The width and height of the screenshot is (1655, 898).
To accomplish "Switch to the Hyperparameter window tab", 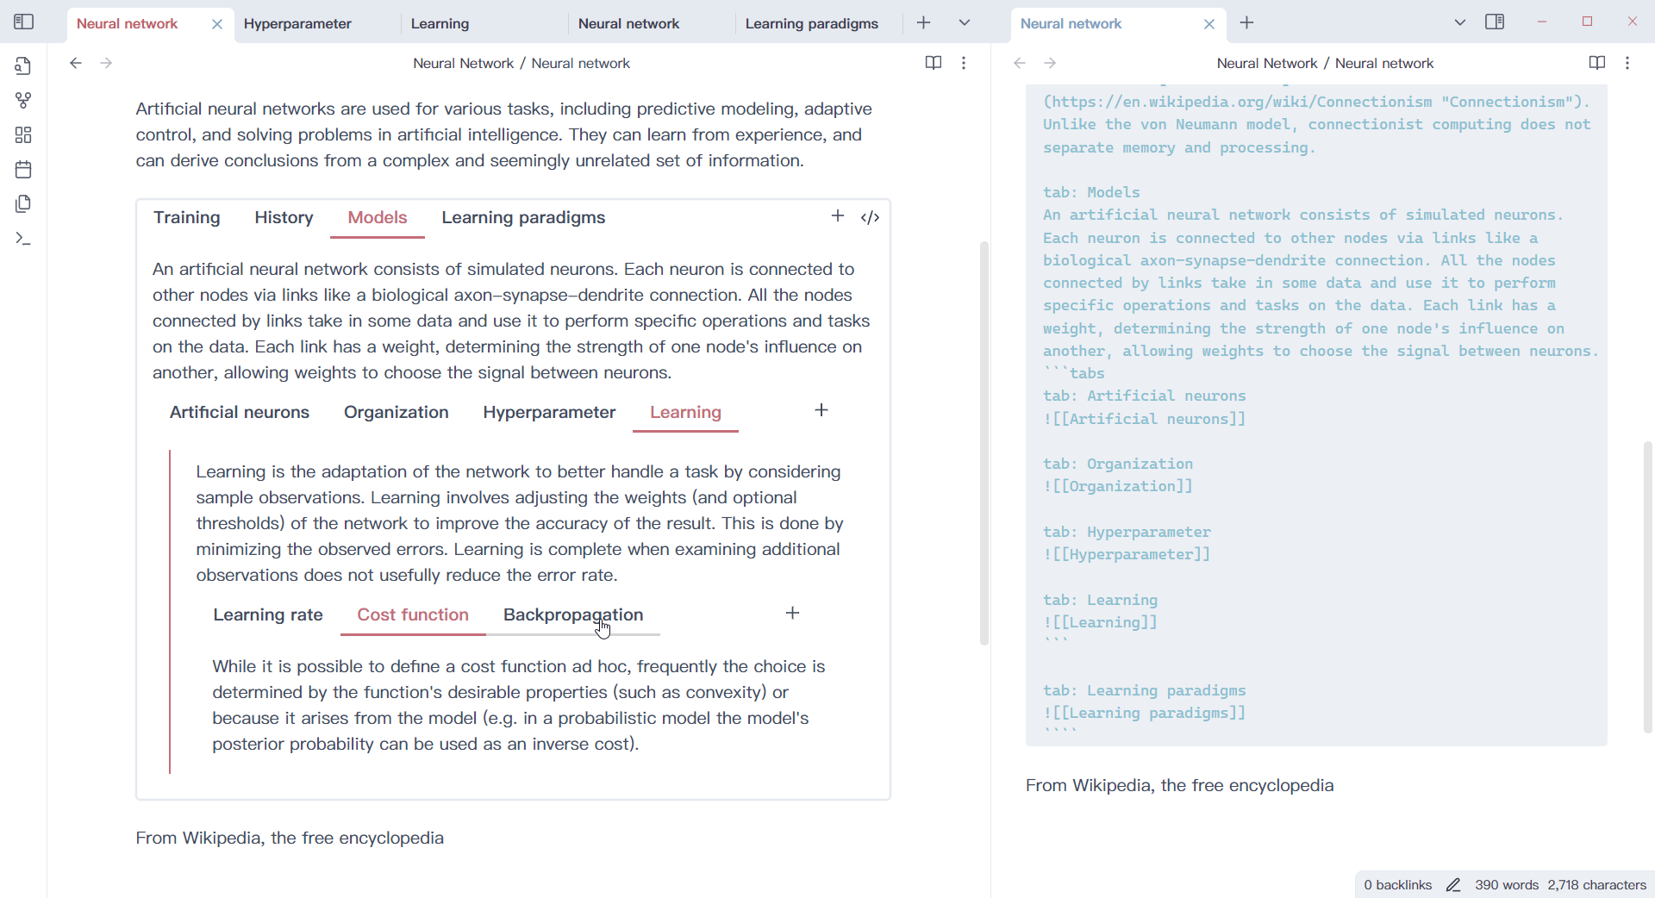I will [297, 24].
